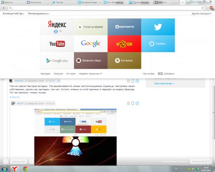Open Настройка settings under tiles
Image resolution: width=215 pixels, height=172 pixels.
pyautogui.click(x=148, y=74)
